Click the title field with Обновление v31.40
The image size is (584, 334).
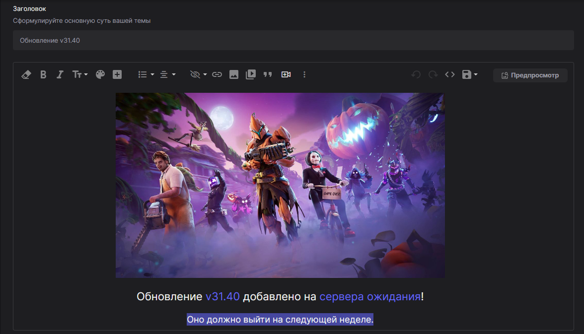point(292,40)
